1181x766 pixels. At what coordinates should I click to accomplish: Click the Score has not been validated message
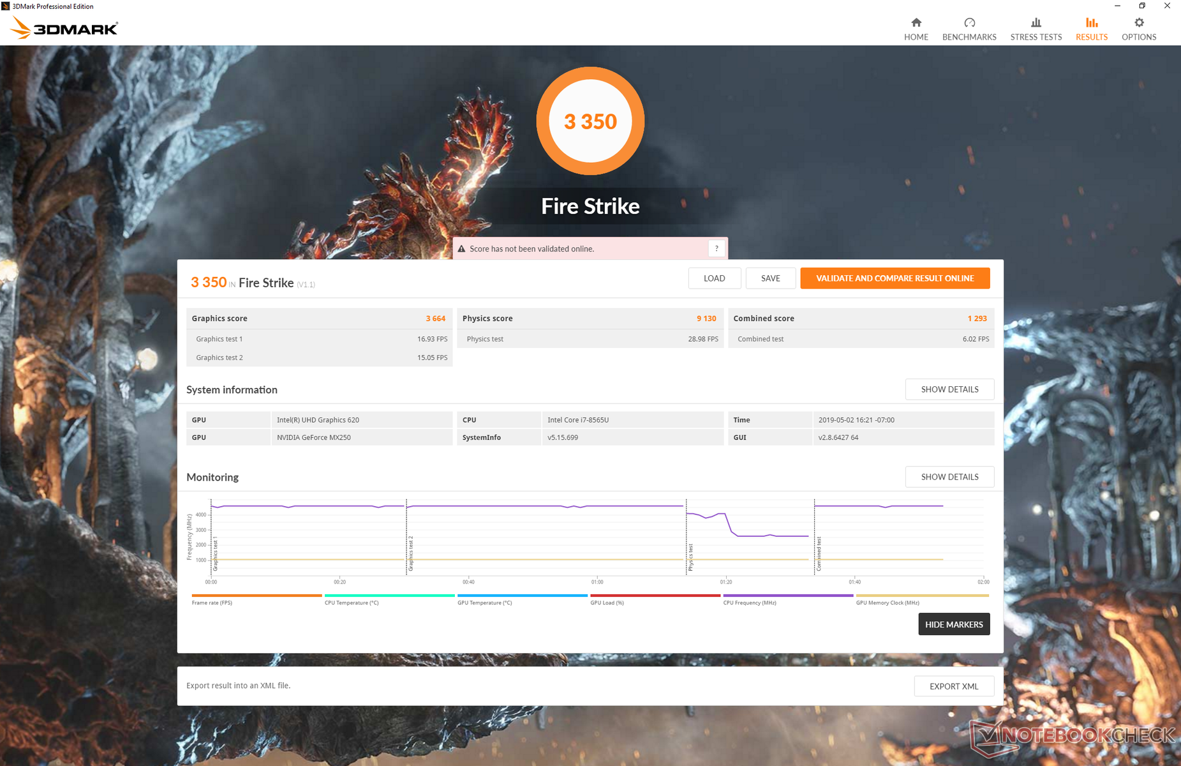[532, 249]
